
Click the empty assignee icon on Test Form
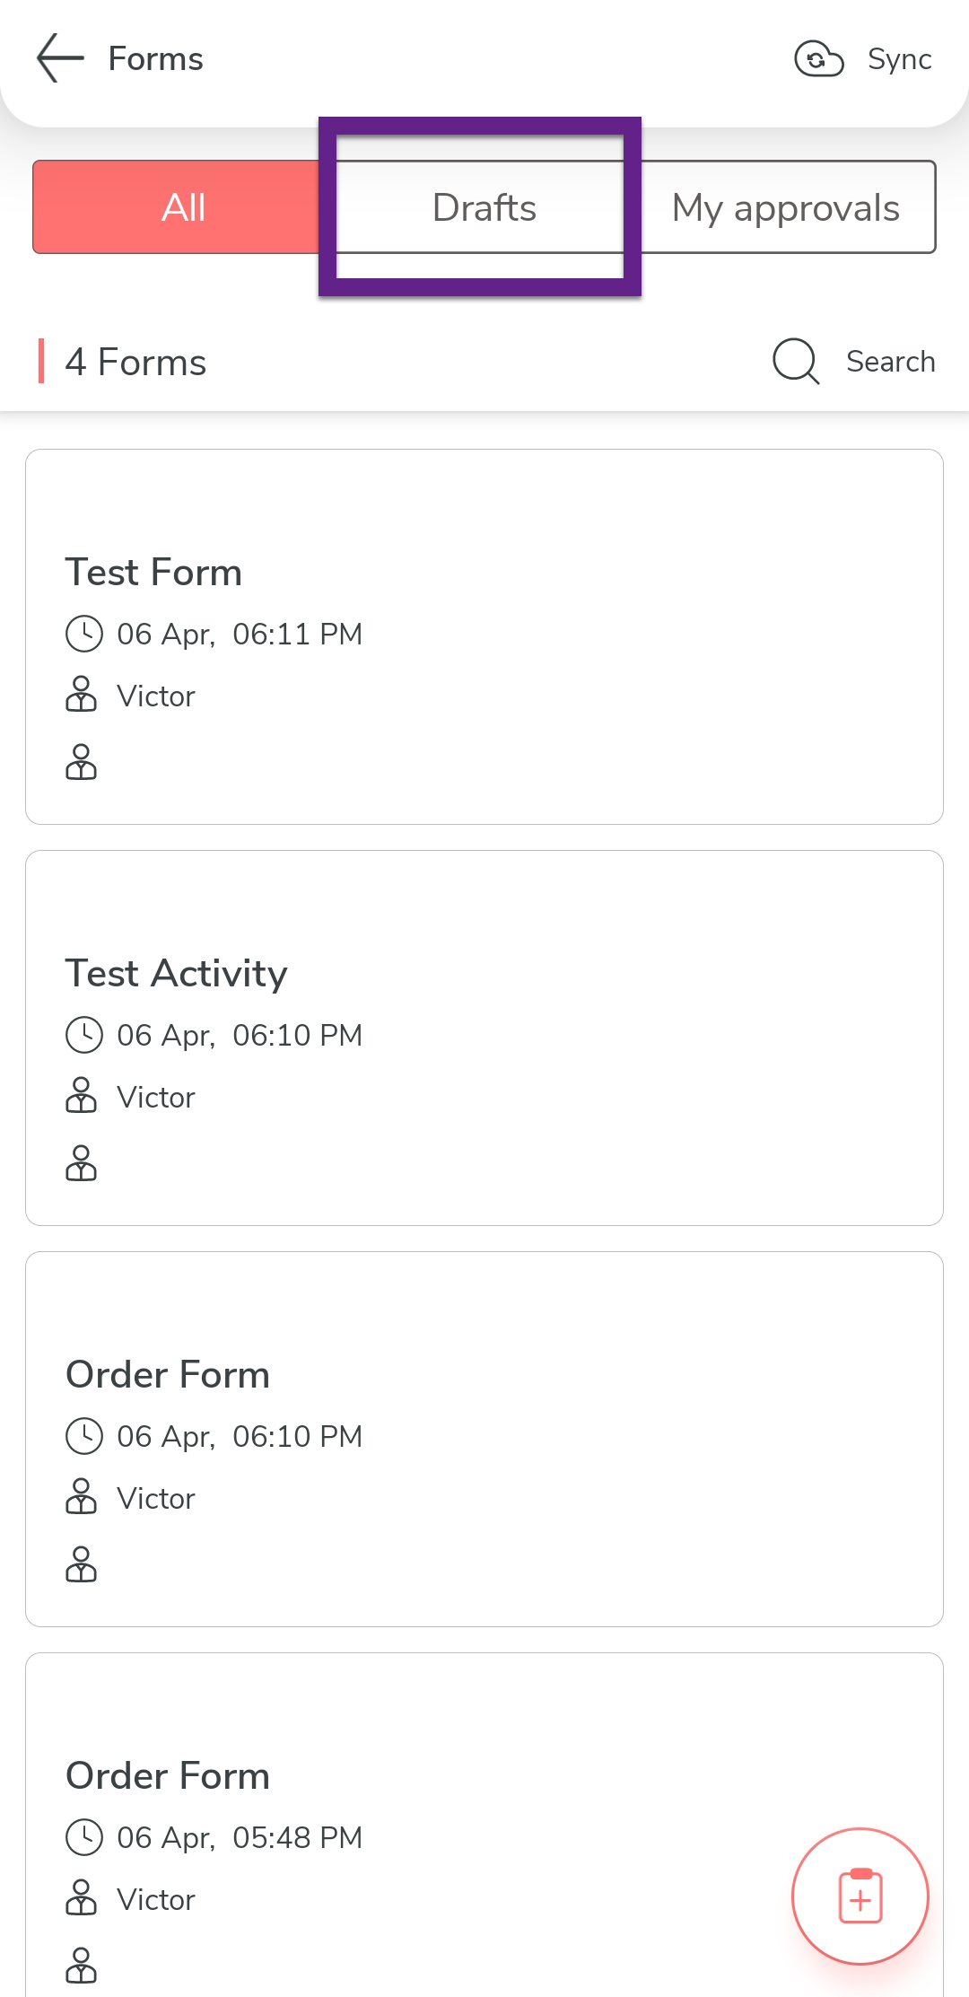click(82, 762)
